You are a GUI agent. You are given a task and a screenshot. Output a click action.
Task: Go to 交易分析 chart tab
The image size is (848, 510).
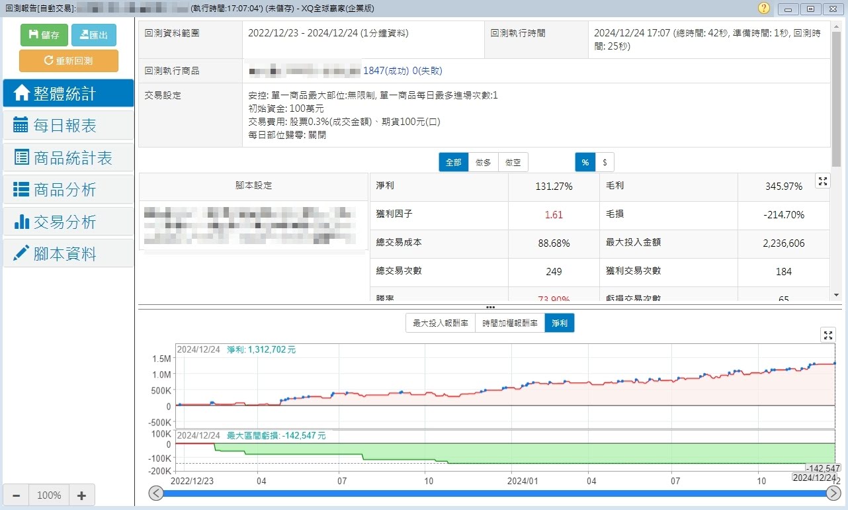68,222
